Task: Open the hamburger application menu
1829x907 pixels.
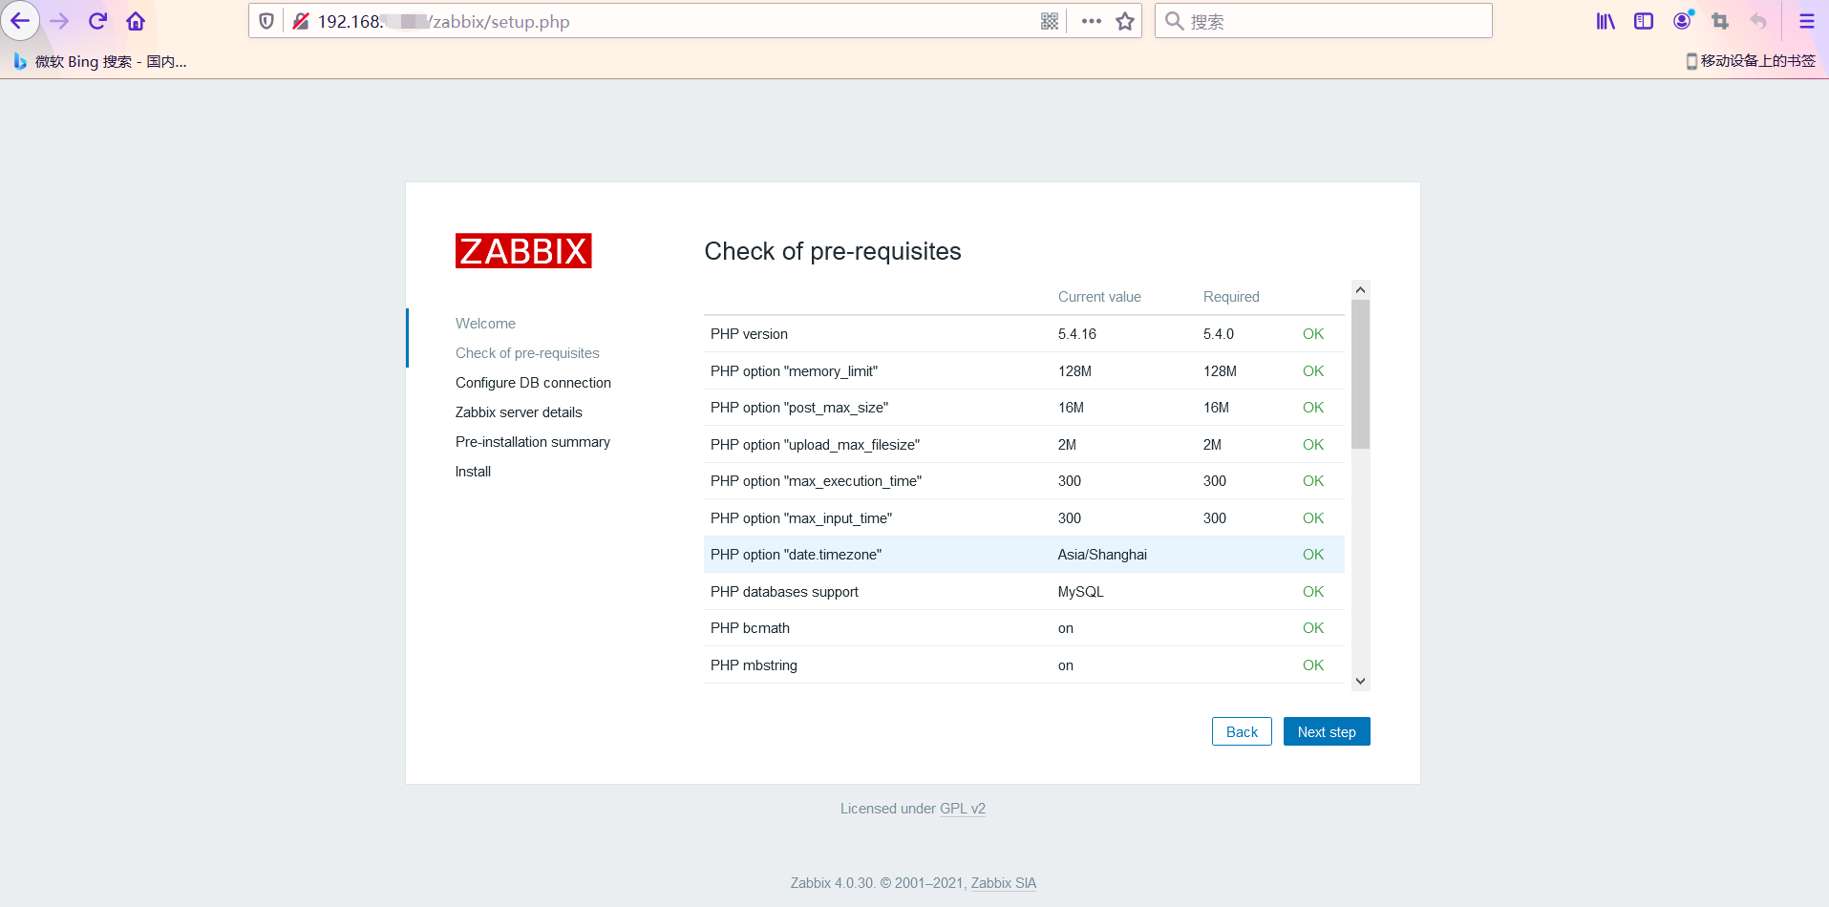Action: point(1806,20)
